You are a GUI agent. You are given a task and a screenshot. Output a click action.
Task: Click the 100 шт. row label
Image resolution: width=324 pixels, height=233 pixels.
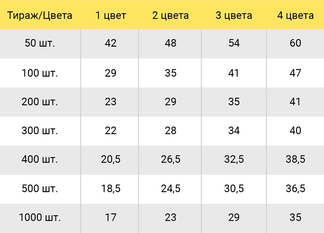tap(40, 73)
